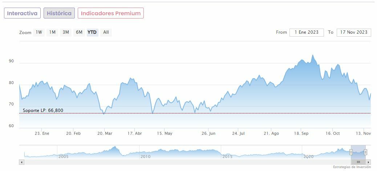
Task: Select the Indicadores Premium tab
Action: point(110,13)
